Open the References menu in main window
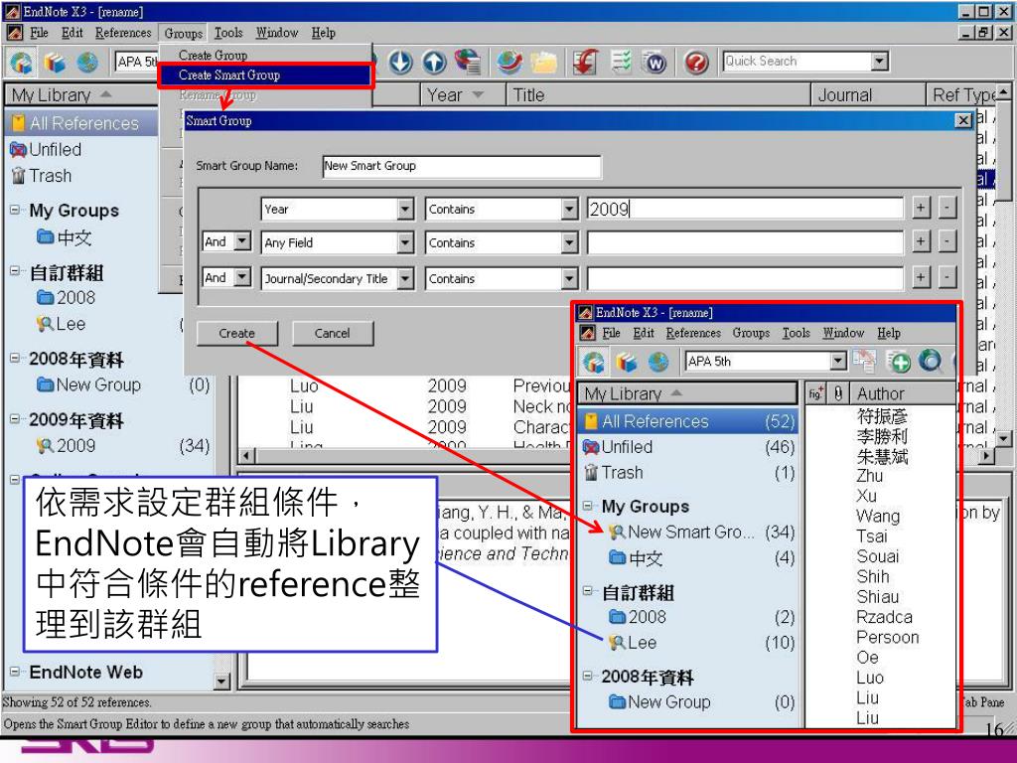The width and height of the screenshot is (1017, 763). [123, 33]
